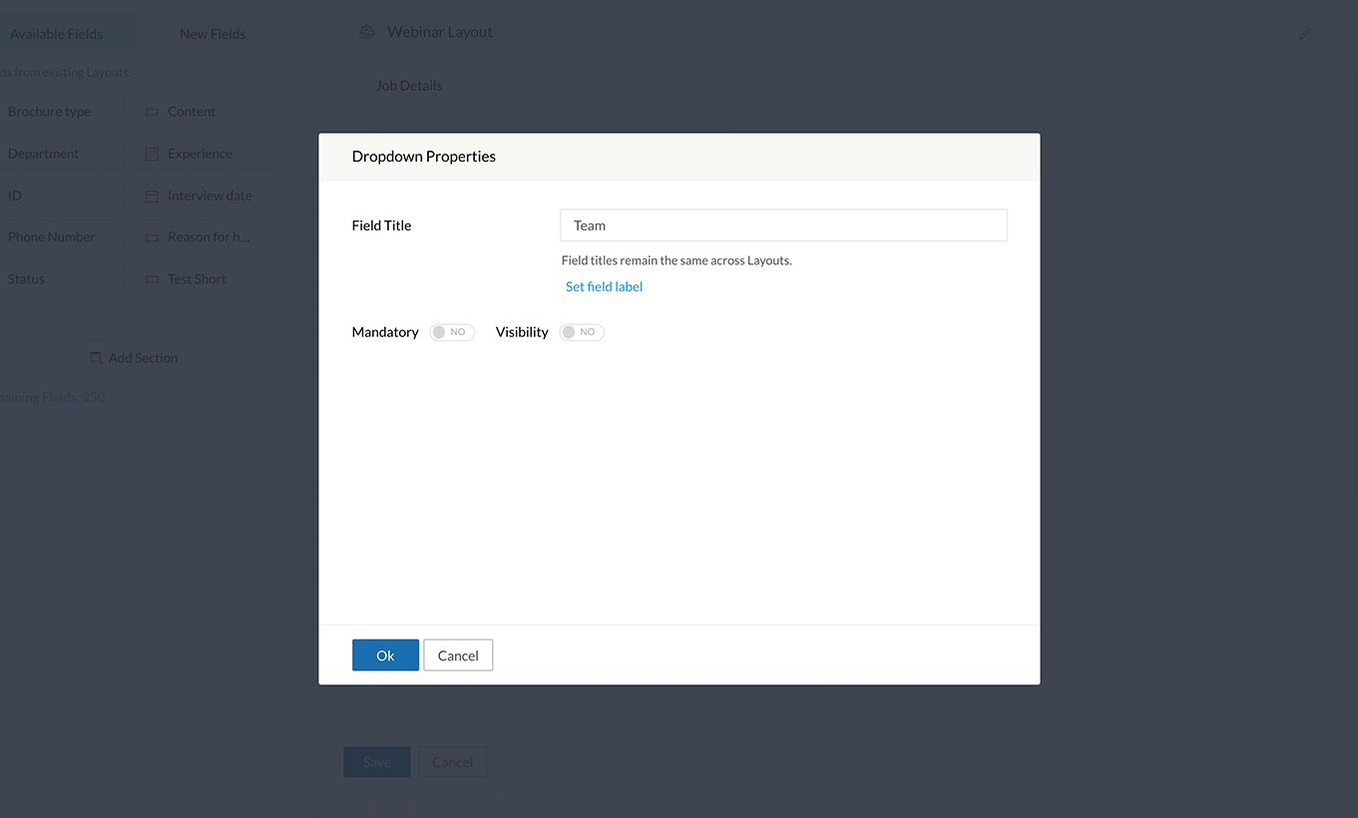Click the Field Title input showing Team
Viewport: 1358px width, 818px height.
783,225
